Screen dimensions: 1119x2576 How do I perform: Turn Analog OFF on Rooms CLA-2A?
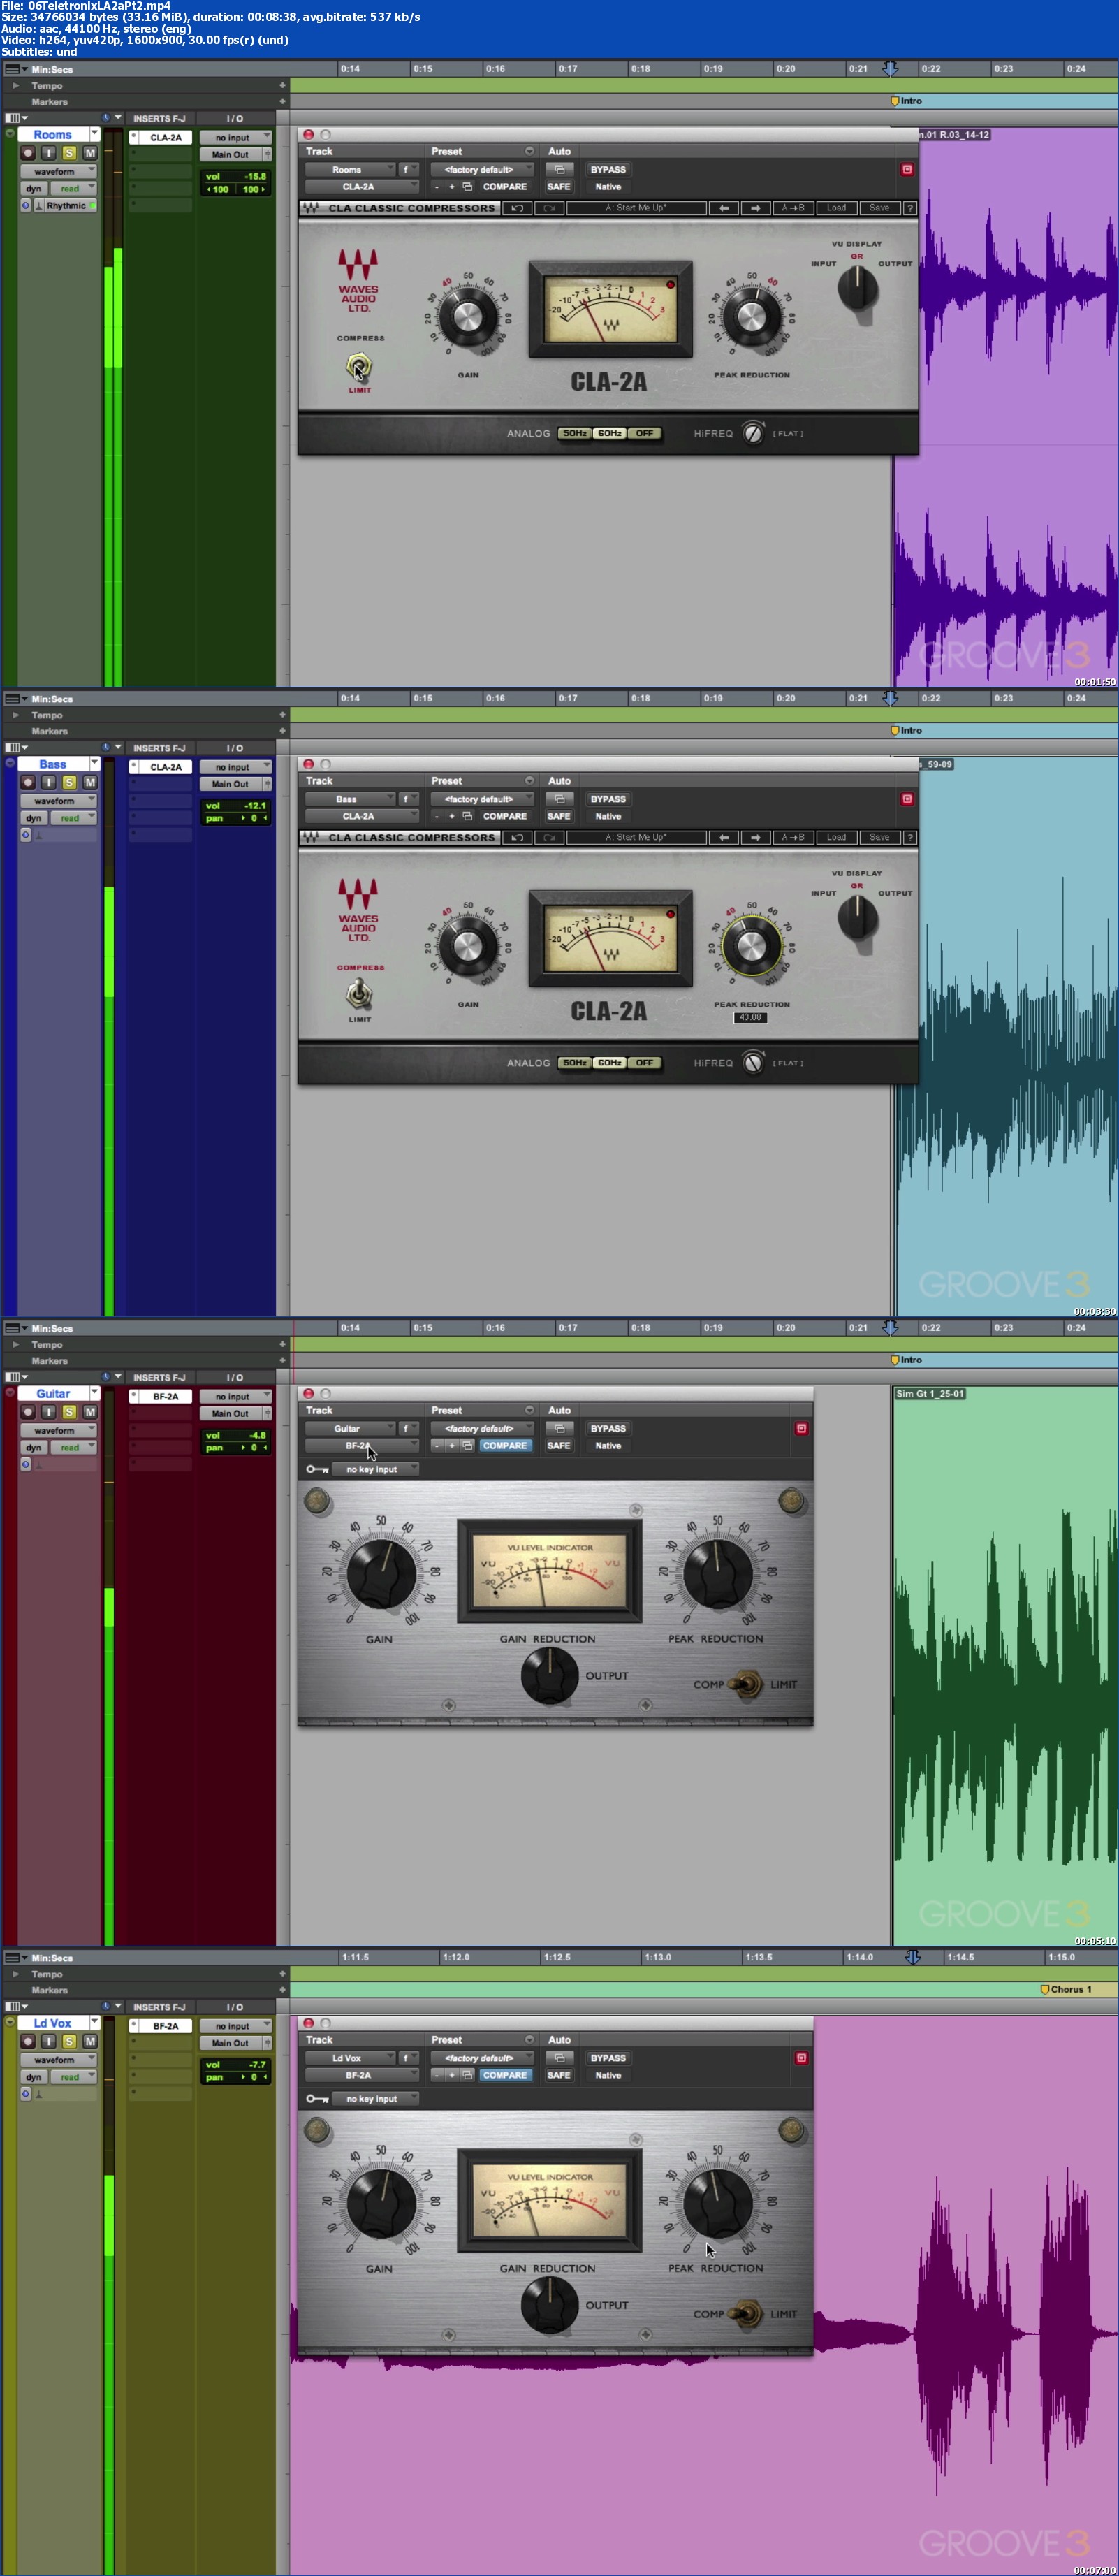click(644, 433)
